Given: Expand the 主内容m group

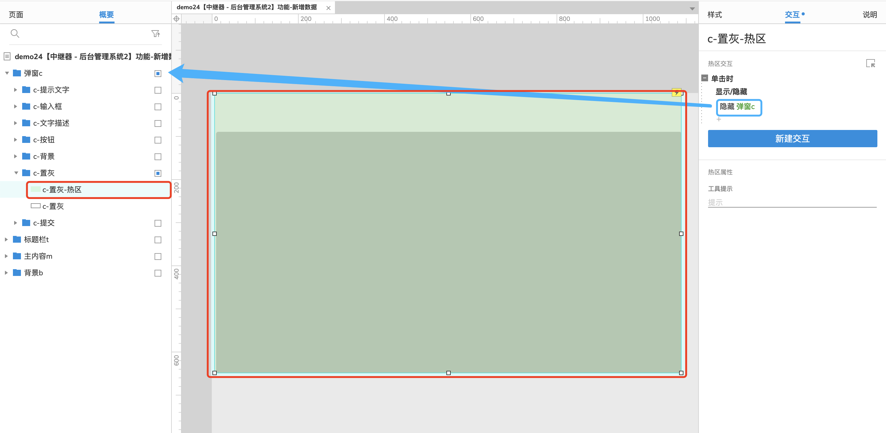Looking at the screenshot, I should tap(6, 256).
